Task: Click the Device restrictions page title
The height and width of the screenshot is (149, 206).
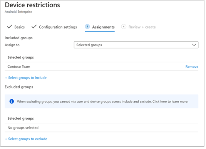Action: coord(32,5)
